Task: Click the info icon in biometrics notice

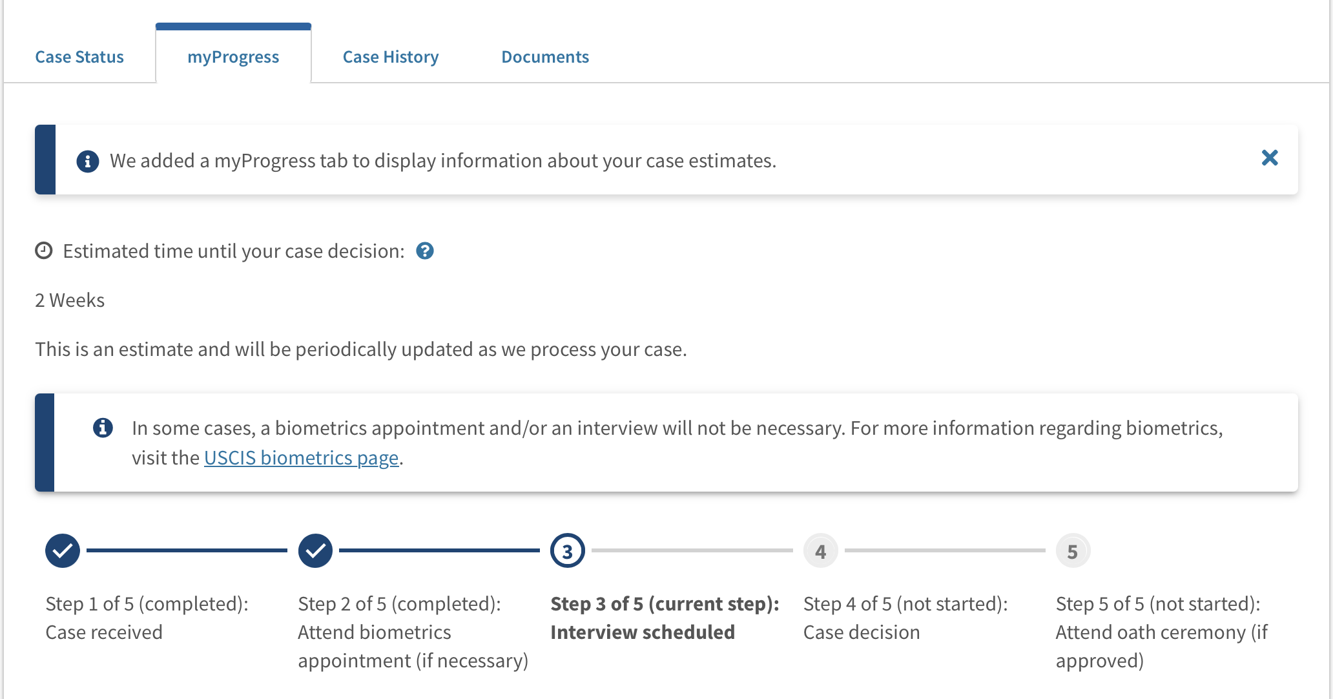Action: tap(103, 428)
